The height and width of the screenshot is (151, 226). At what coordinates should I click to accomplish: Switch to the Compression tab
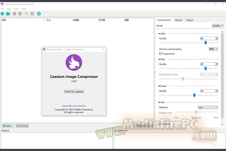pos(164,20)
